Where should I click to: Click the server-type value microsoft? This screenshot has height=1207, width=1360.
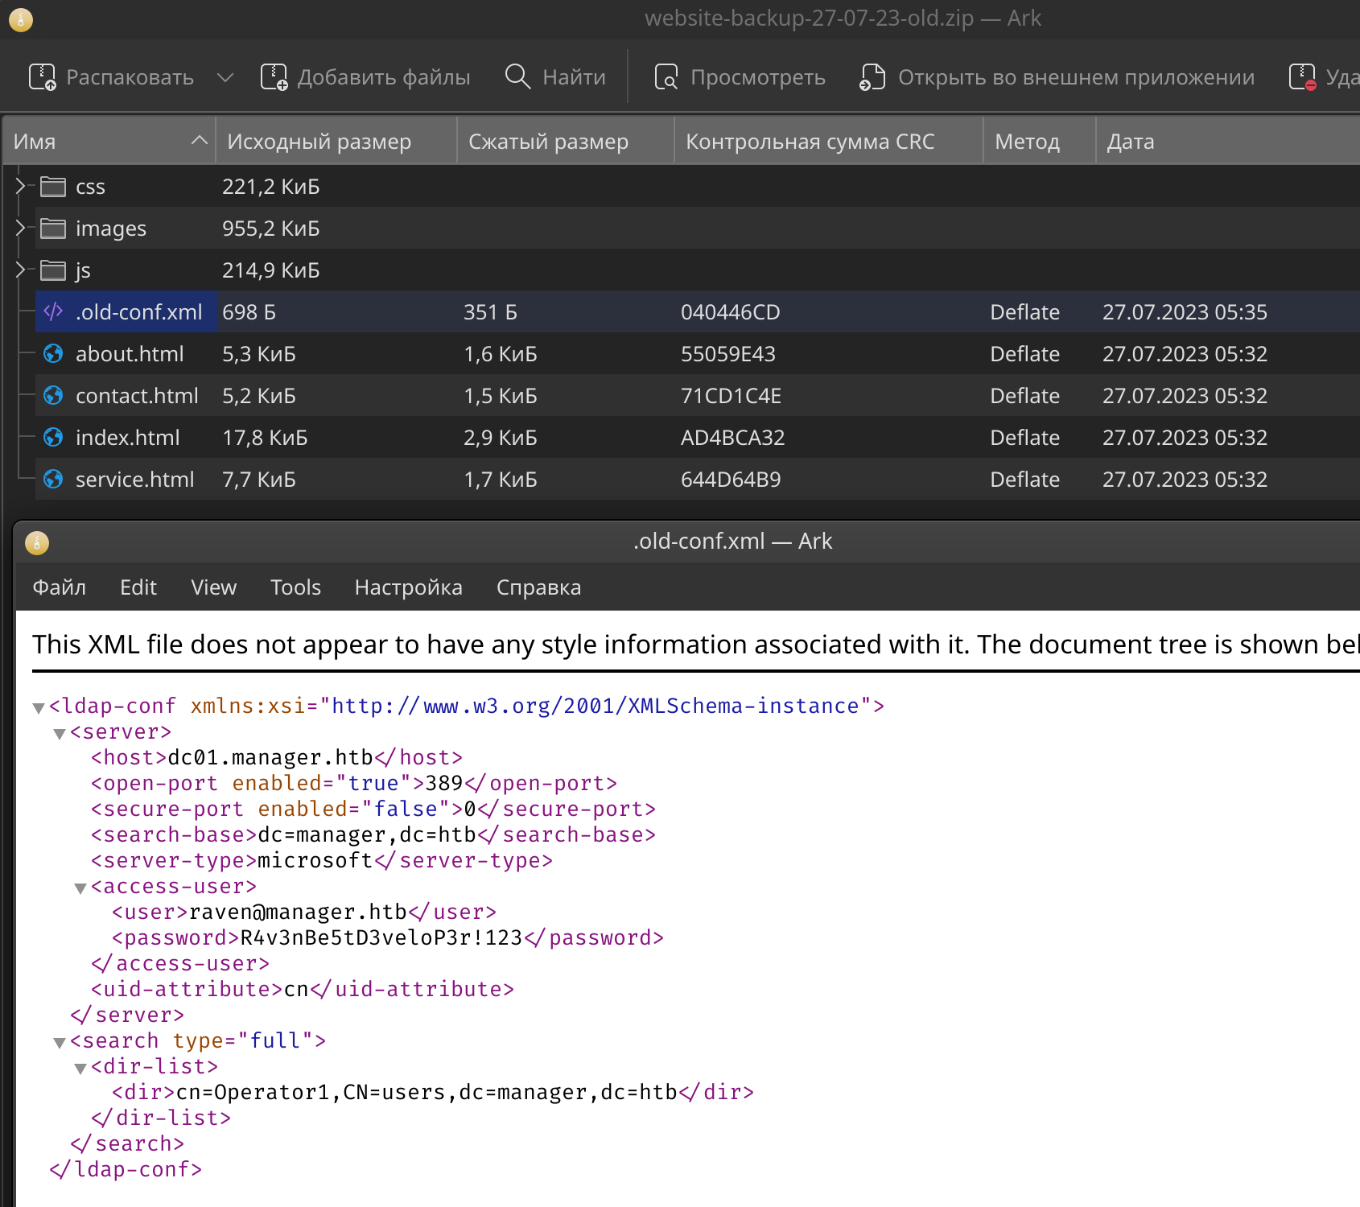(x=315, y=860)
